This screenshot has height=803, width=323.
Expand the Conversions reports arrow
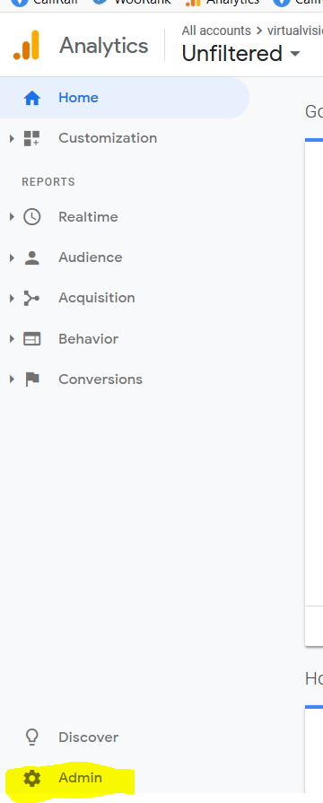click(x=12, y=380)
